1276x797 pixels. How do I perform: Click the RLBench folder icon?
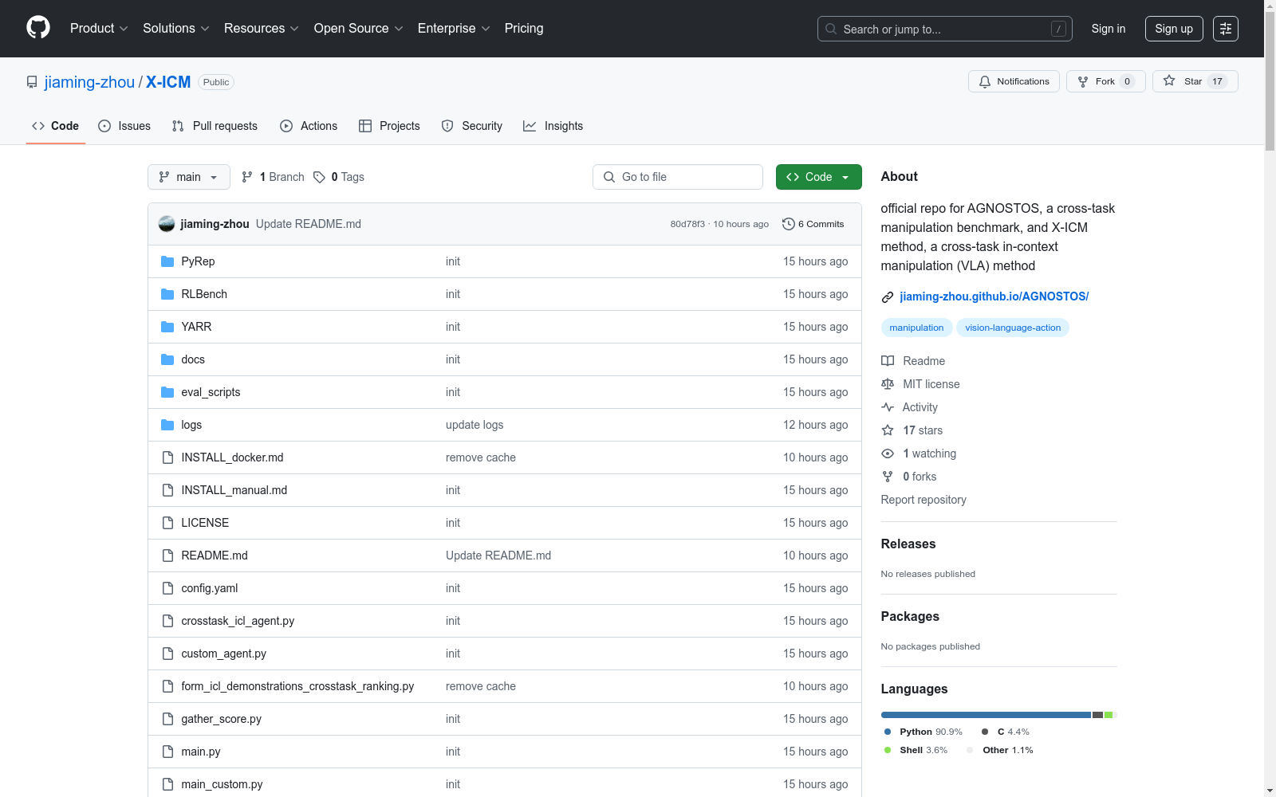pos(167,294)
